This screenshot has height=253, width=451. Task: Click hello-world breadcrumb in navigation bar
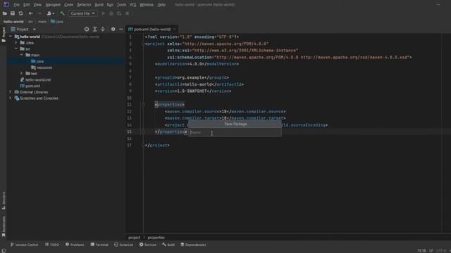13,22
